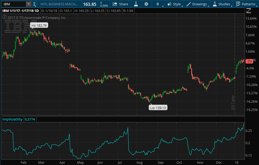The width and height of the screenshot is (259, 165).
Task: Click the Hi: 182.79 price bubble
Action: coord(39,25)
